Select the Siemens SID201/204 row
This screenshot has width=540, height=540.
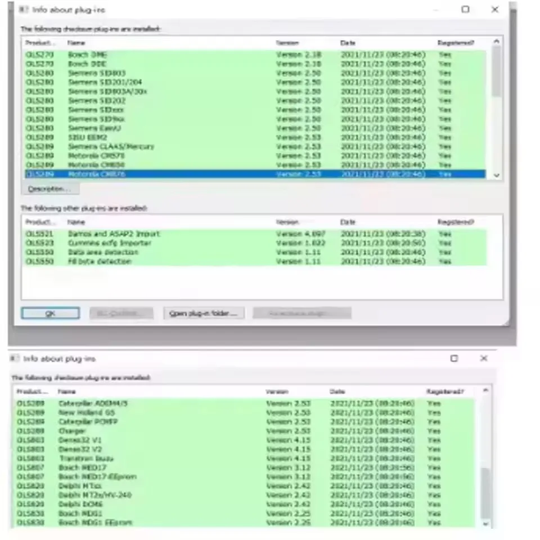255,82
